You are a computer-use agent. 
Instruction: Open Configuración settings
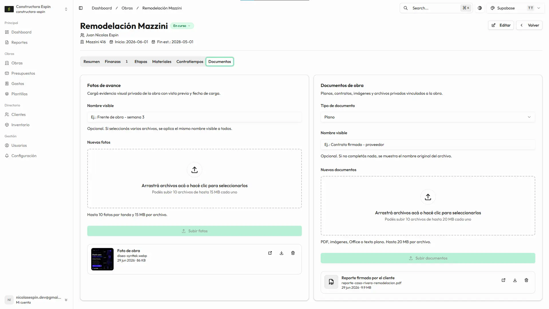[24, 156]
